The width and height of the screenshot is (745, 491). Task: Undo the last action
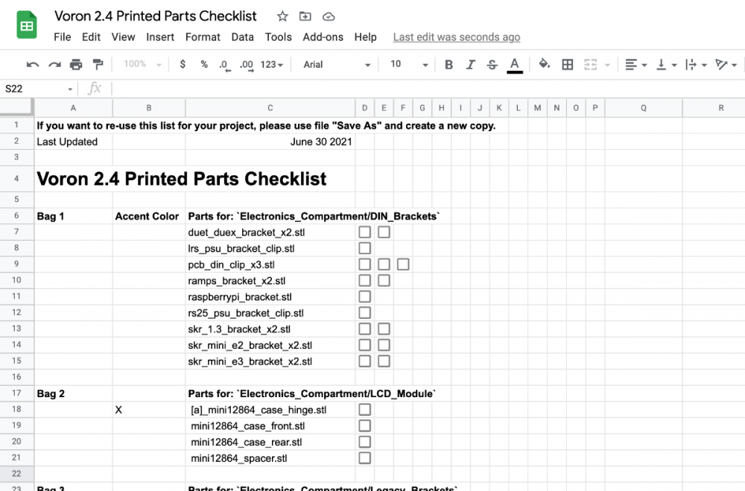pyautogui.click(x=32, y=64)
